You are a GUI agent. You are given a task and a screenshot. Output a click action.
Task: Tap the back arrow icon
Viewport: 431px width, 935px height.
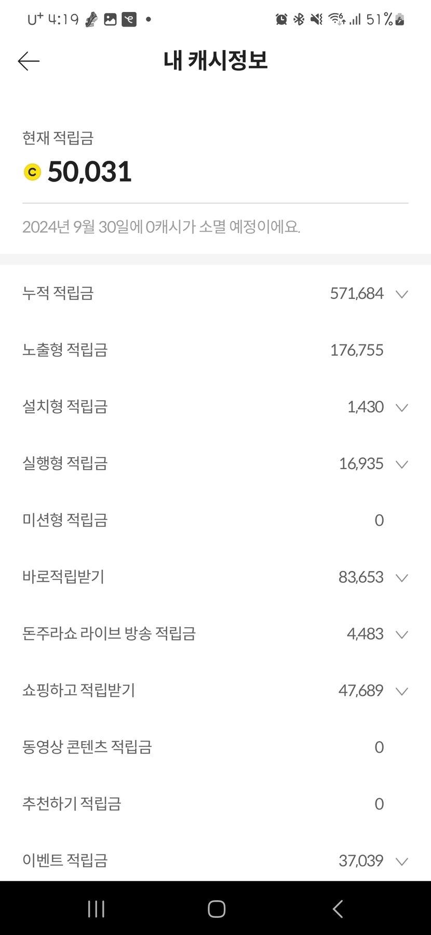tap(29, 61)
